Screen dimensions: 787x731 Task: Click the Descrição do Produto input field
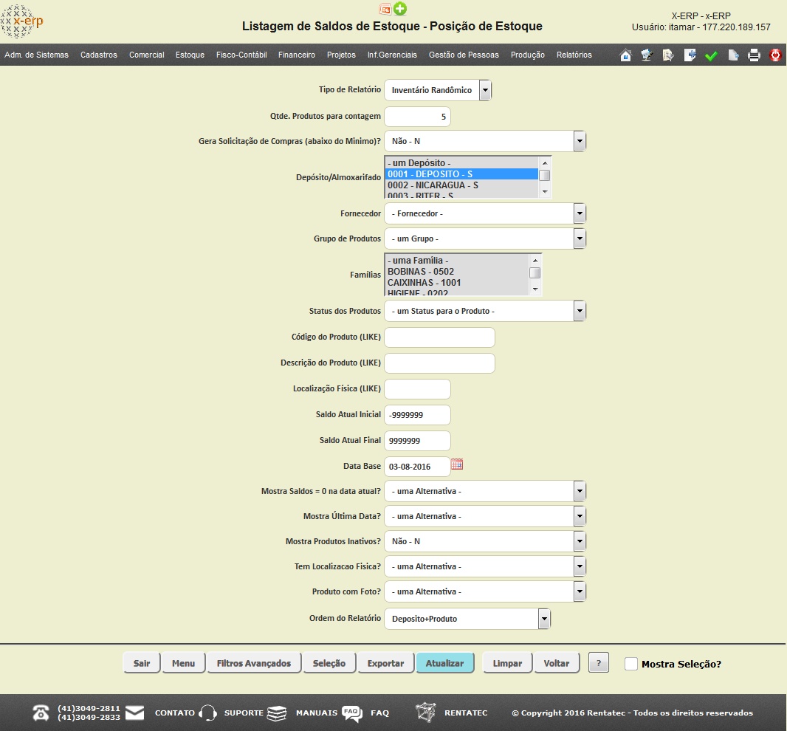(440, 363)
